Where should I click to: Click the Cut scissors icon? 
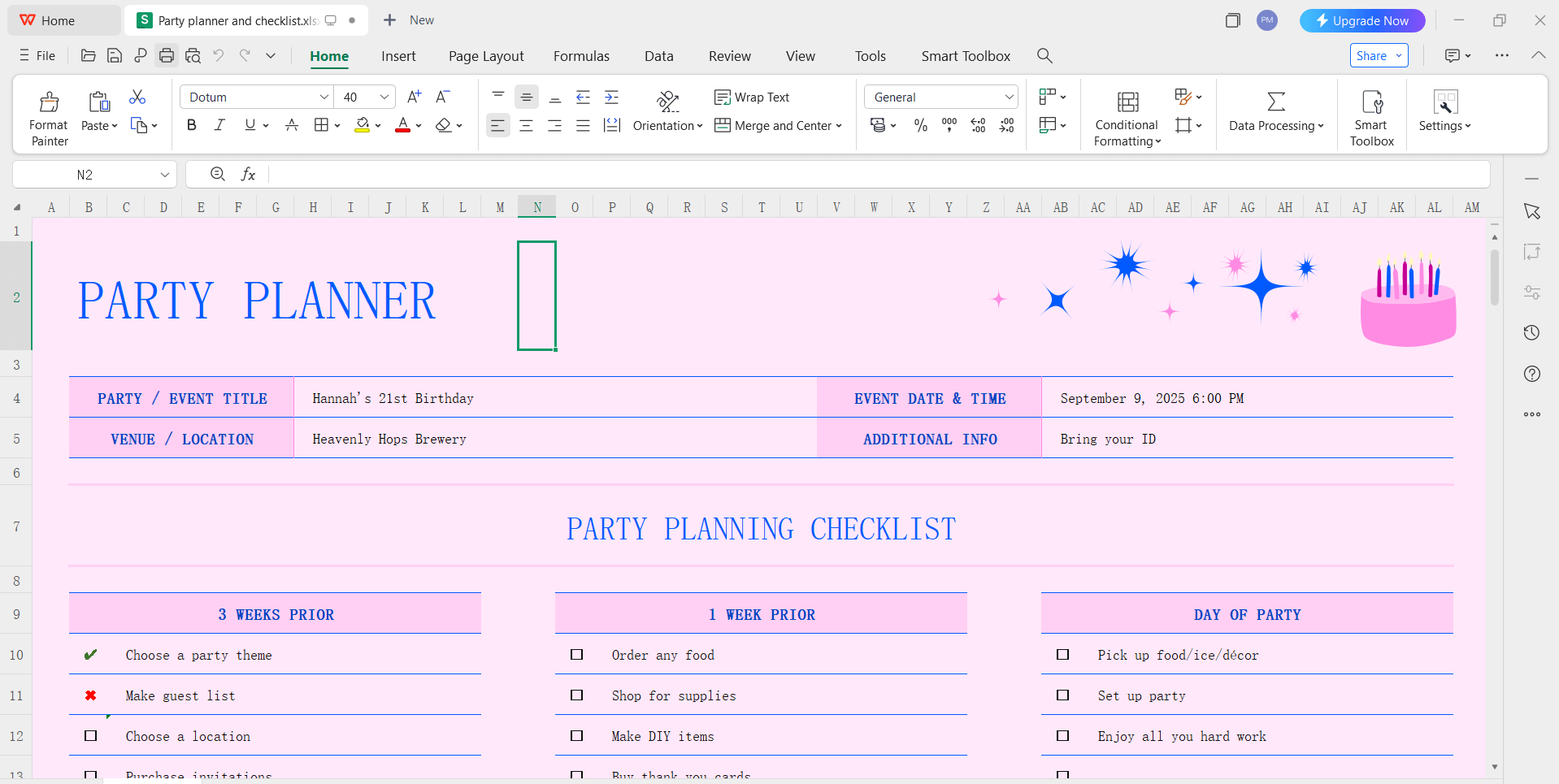pos(137,97)
